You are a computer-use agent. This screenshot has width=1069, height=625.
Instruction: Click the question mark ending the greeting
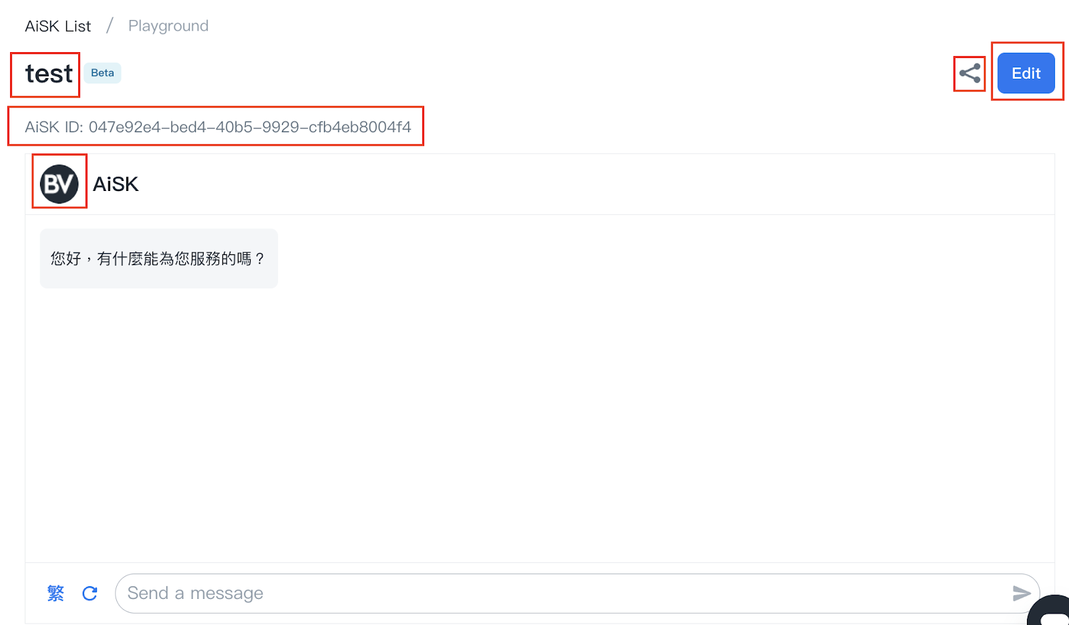260,258
